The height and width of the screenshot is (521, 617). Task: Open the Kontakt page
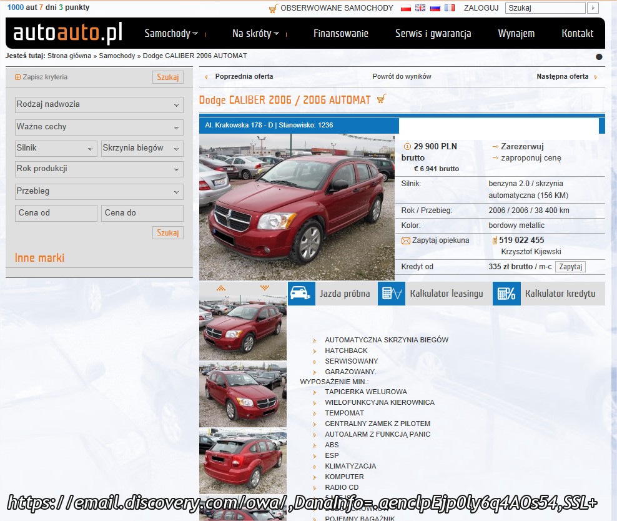point(577,34)
